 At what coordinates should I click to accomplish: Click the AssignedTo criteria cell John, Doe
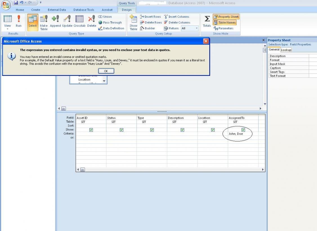click(243, 134)
